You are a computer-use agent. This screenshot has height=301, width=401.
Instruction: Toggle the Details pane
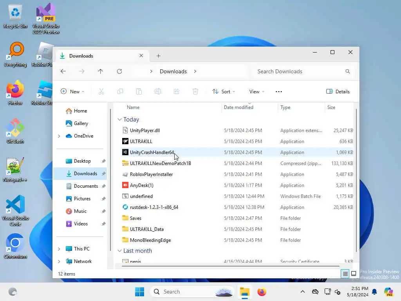coord(338,92)
